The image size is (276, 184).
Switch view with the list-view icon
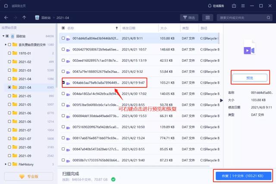pos(207,18)
